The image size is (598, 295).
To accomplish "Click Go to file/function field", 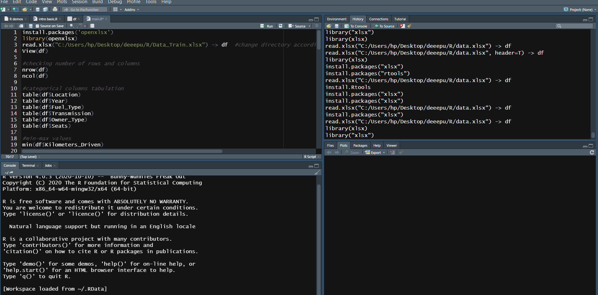I will pos(85,10).
